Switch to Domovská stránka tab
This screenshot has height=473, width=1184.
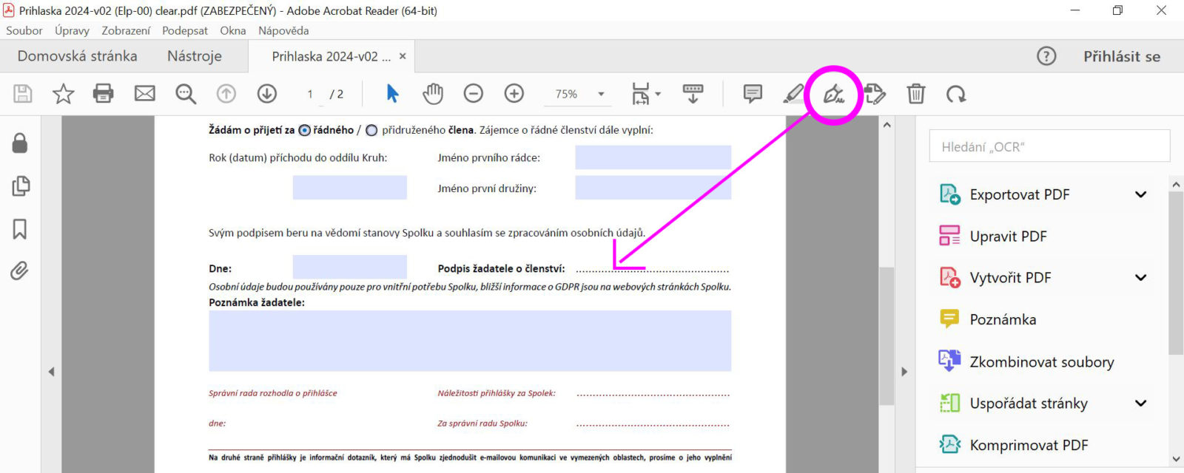(78, 56)
